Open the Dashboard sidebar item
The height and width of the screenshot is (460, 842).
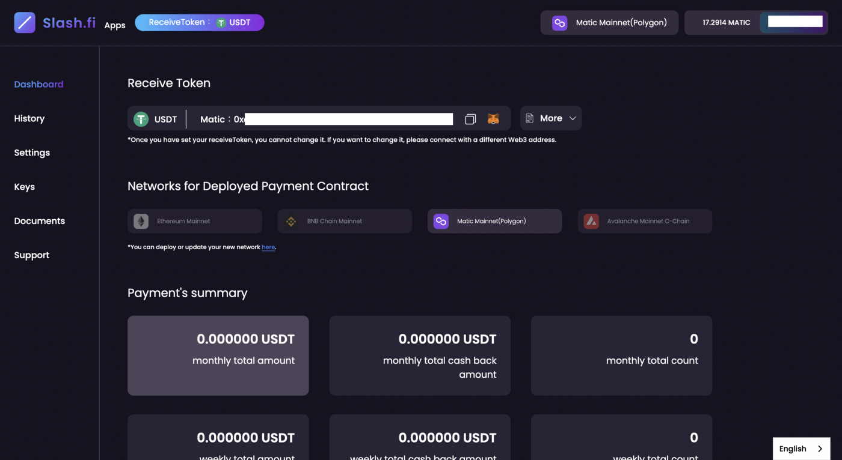38,85
